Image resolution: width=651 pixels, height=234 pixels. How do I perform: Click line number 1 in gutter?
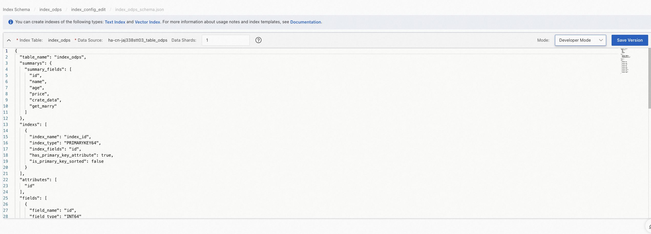7,51
